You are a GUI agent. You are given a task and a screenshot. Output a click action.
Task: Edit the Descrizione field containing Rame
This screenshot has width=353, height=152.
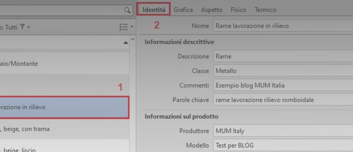click(267, 56)
